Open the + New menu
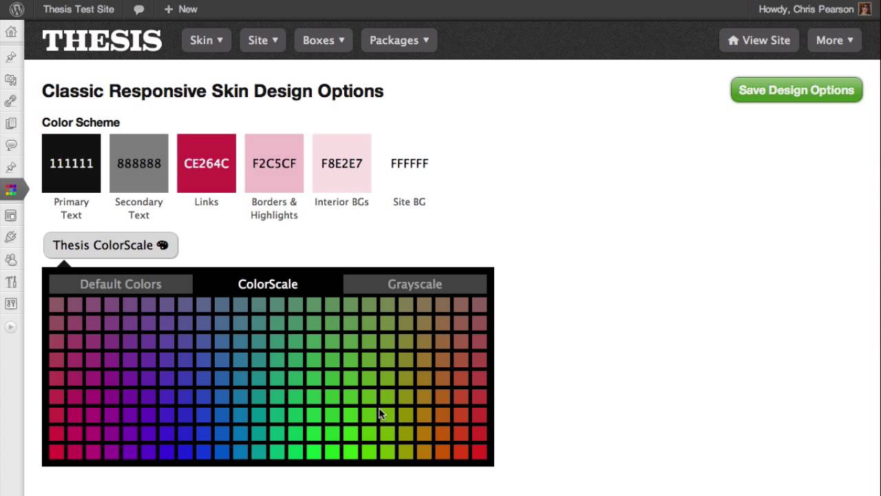Screen dimensions: 881x496 click(x=180, y=9)
